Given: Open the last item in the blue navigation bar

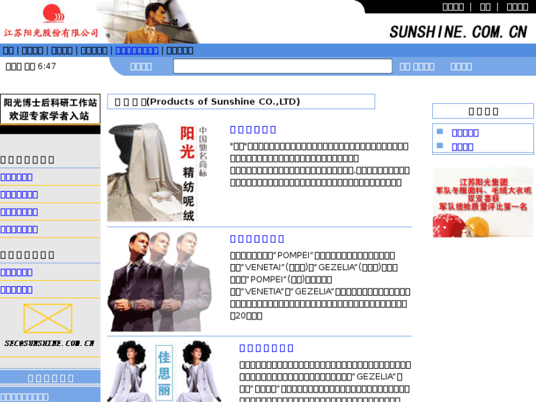Looking at the screenshot, I should pos(180,51).
